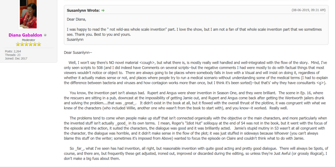Click the Posts: 2,264 statistic

13,51
